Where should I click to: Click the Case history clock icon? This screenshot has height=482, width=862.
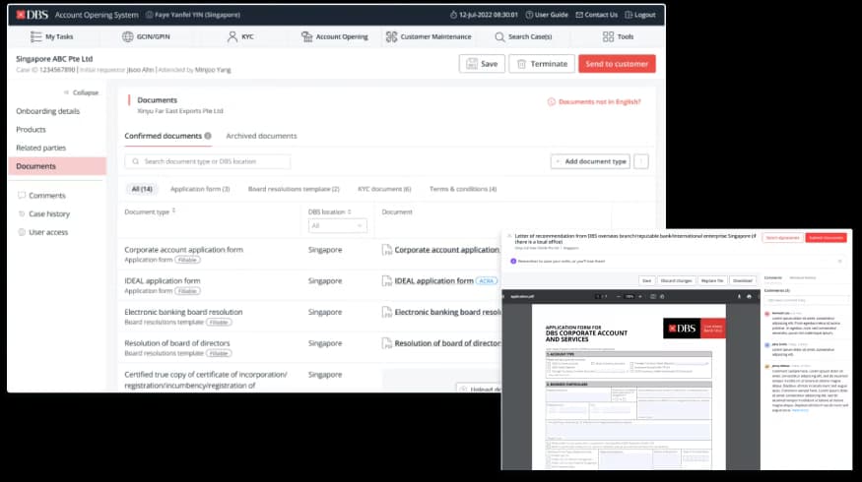coord(22,213)
